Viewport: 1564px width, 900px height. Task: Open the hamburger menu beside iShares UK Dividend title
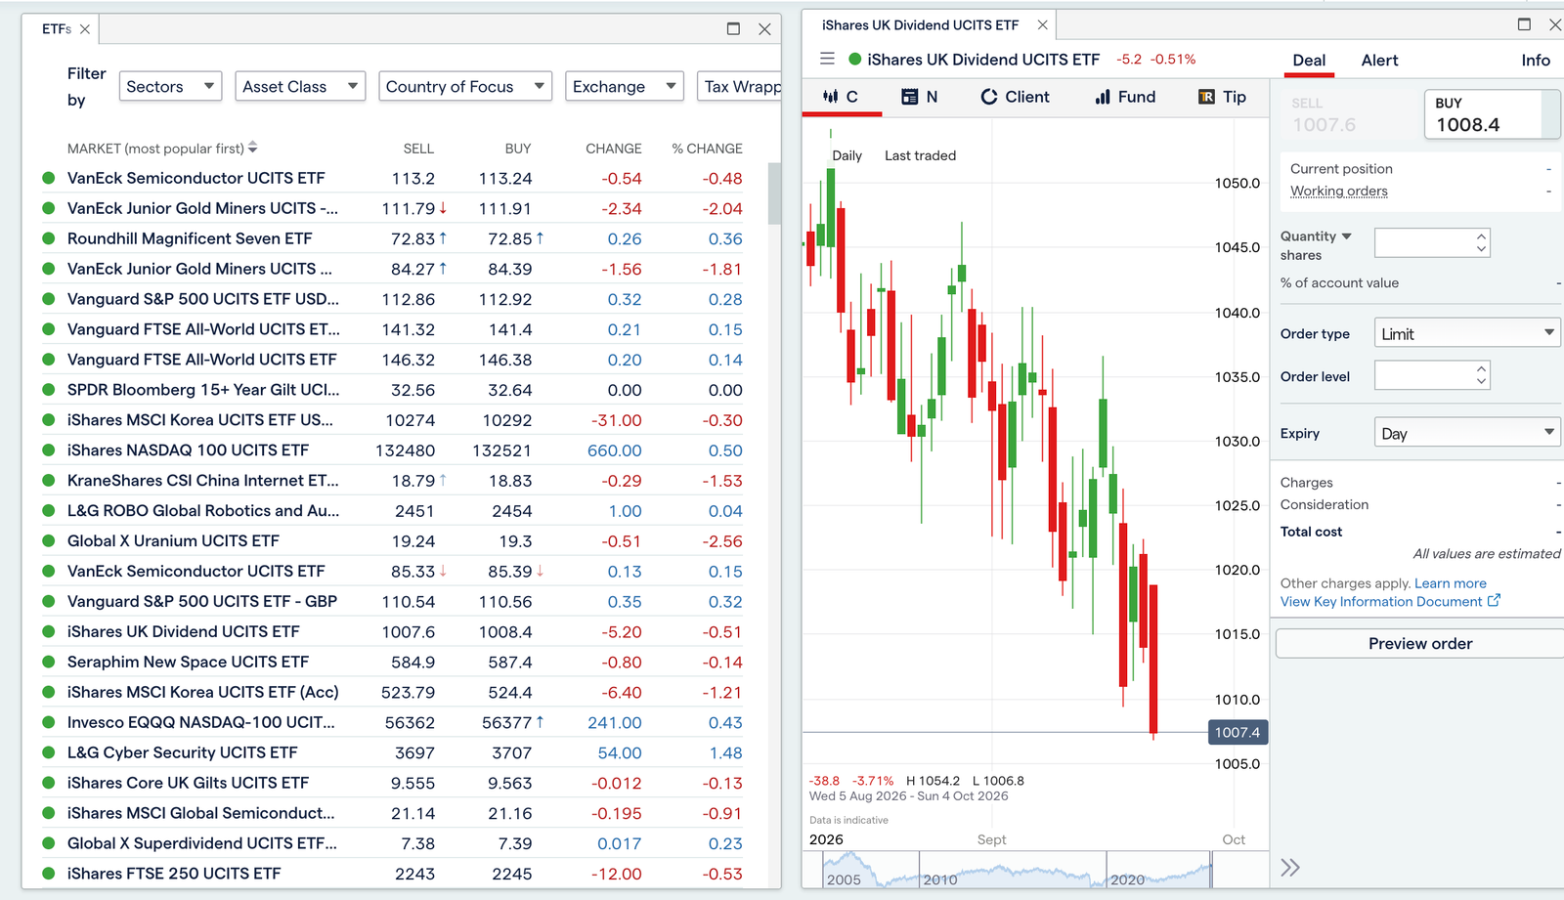pyautogui.click(x=827, y=59)
